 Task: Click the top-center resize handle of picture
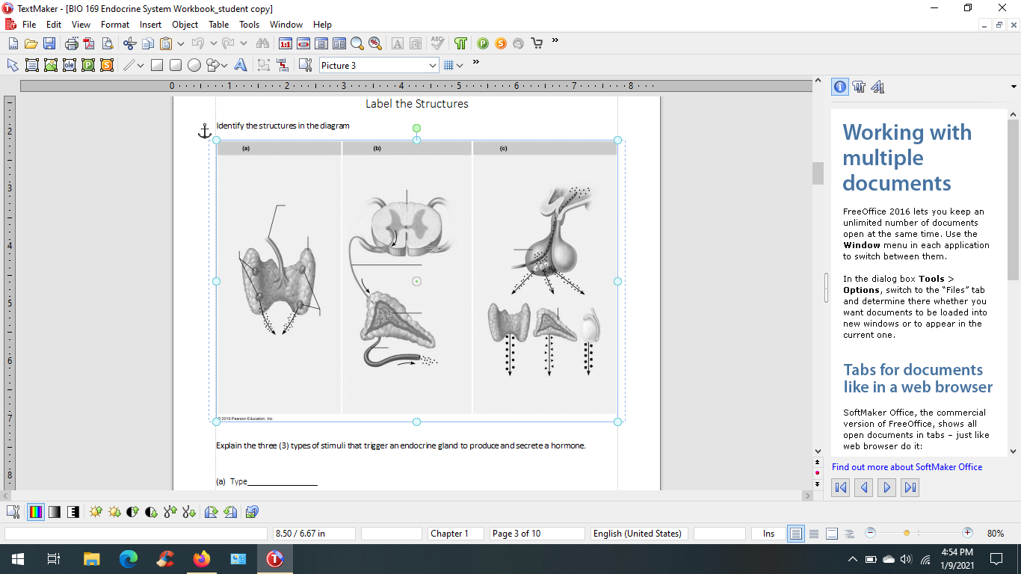click(416, 140)
